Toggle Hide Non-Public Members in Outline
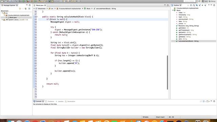 [x=202, y=5]
